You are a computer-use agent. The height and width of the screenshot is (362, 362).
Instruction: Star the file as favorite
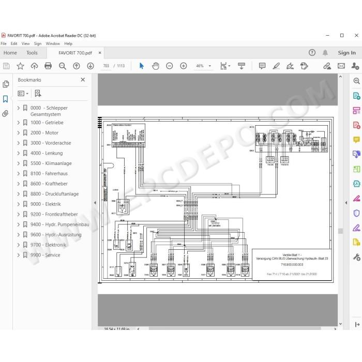20,66
